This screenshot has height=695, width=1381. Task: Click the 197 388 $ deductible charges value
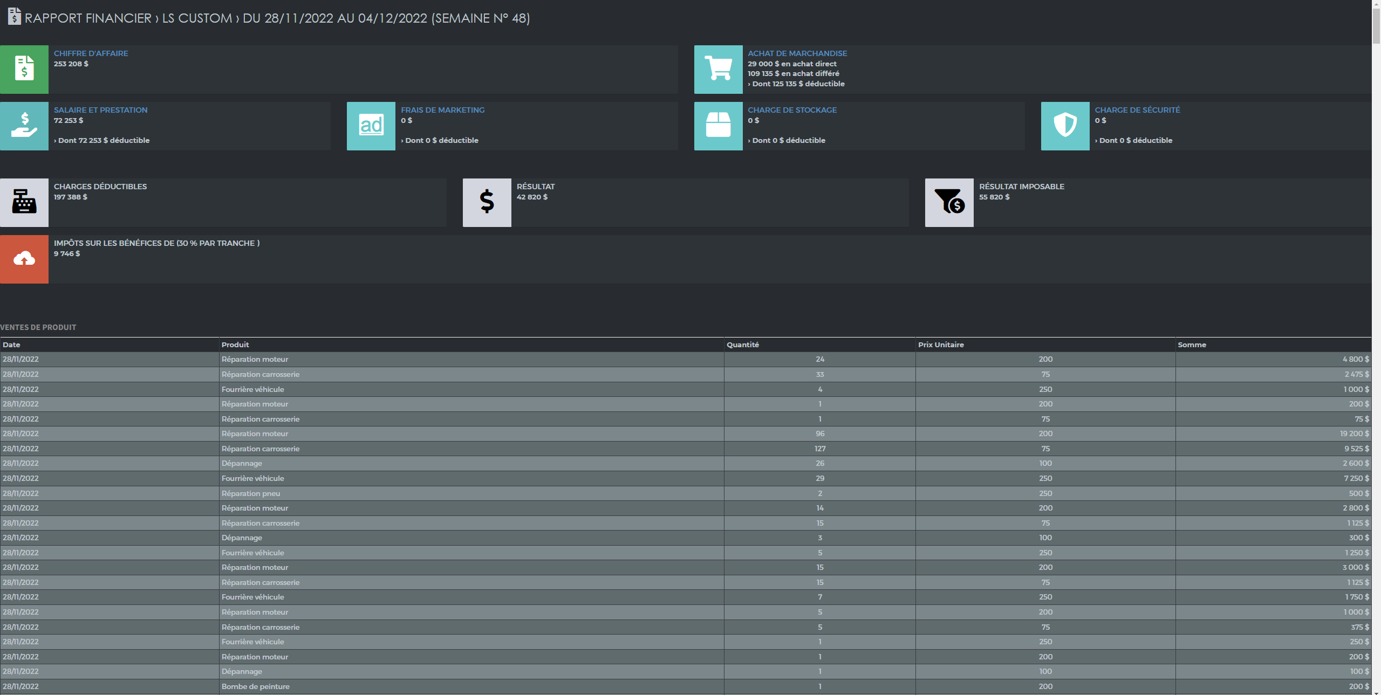click(71, 197)
